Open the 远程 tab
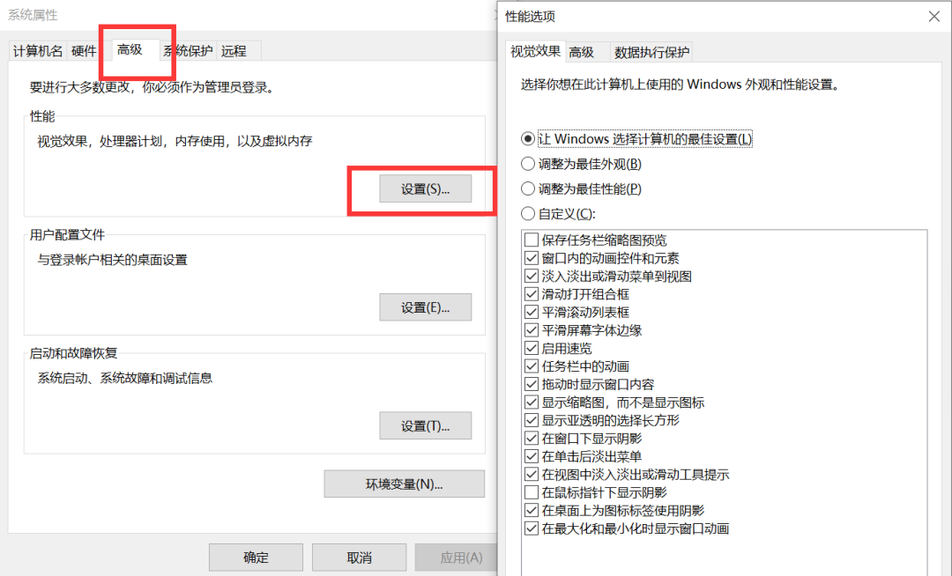Image resolution: width=952 pixels, height=576 pixels. point(234,51)
